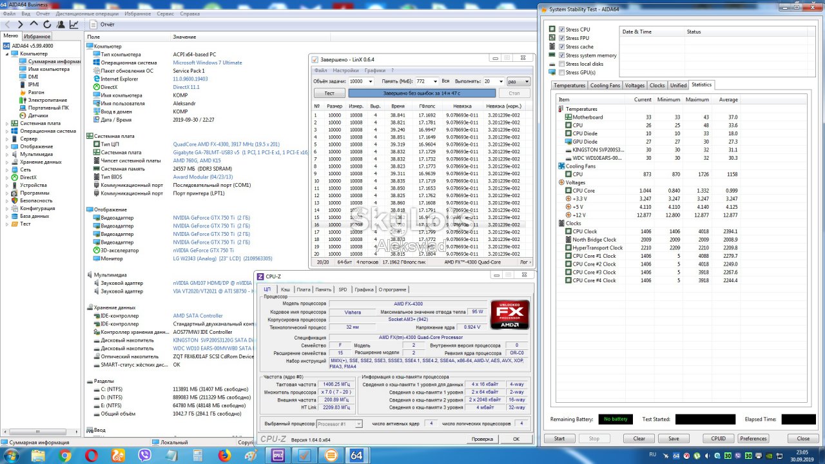Expand the Системная плата tree node
Screen dimensions: 825x464
pyautogui.click(x=7, y=123)
